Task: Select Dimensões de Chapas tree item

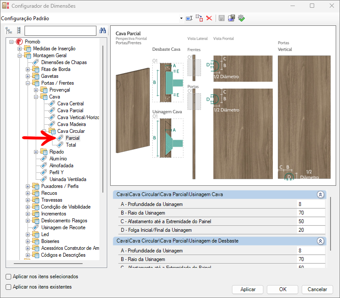Action: click(x=64, y=62)
